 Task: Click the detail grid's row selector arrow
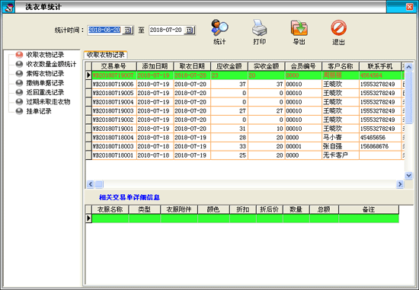tap(88, 218)
